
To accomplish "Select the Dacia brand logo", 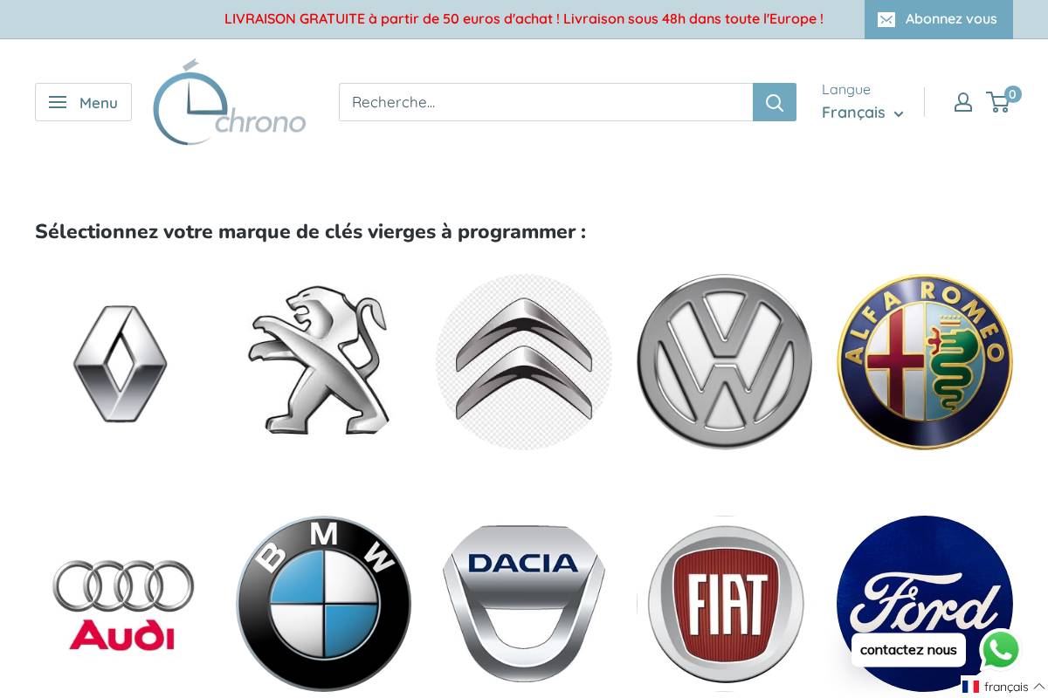I will [523, 604].
